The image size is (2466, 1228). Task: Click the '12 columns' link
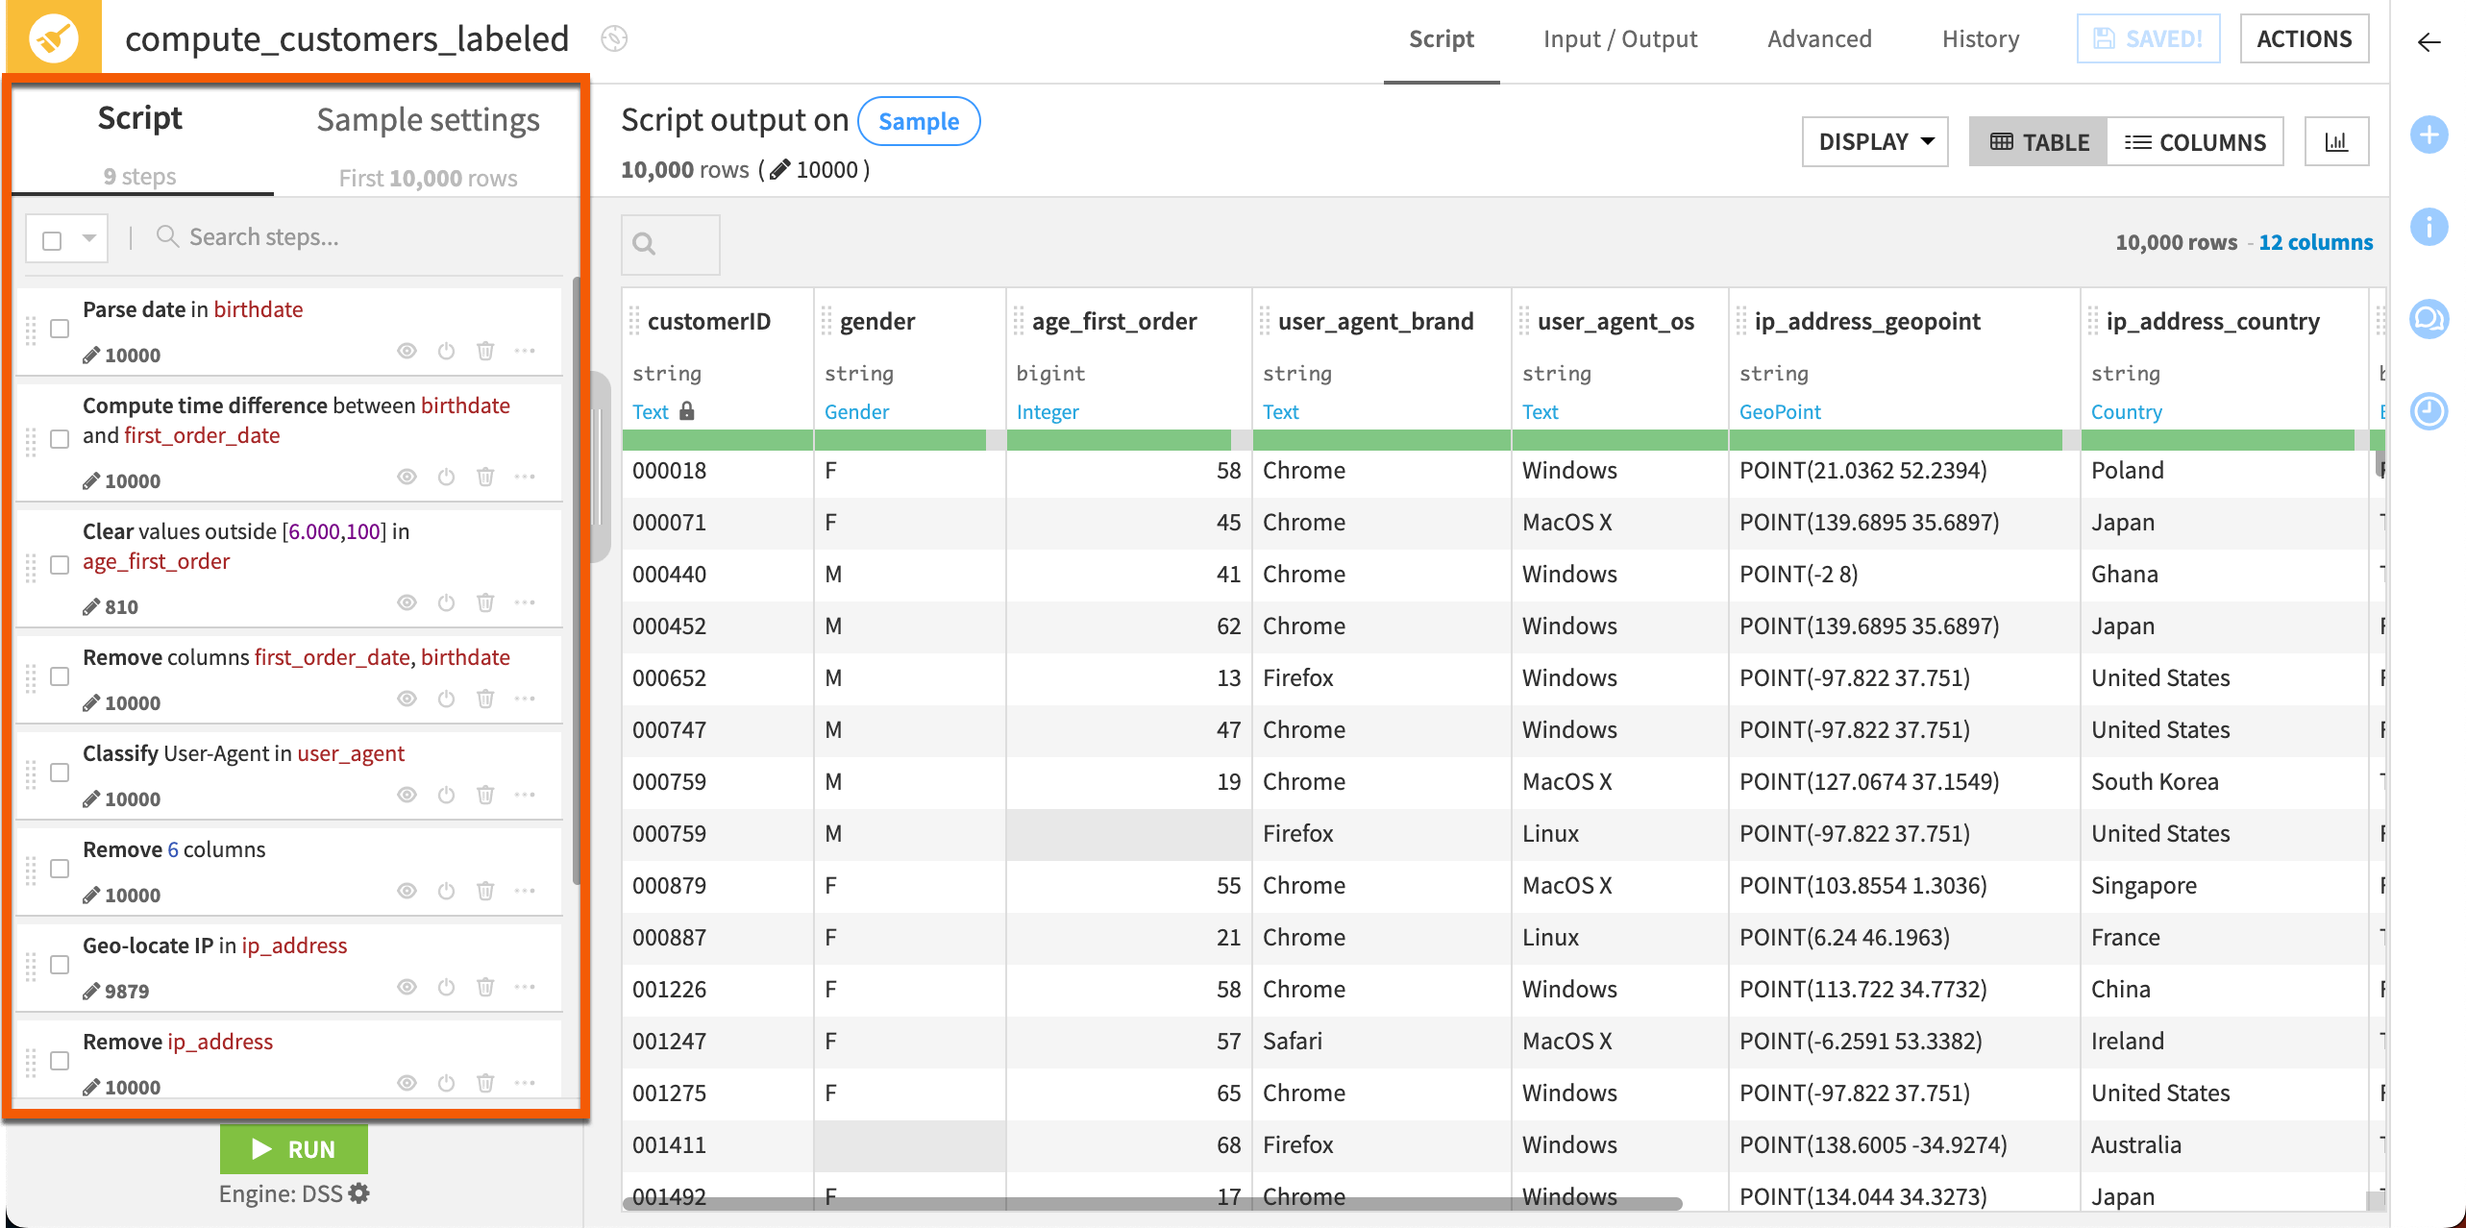[x=2315, y=242]
